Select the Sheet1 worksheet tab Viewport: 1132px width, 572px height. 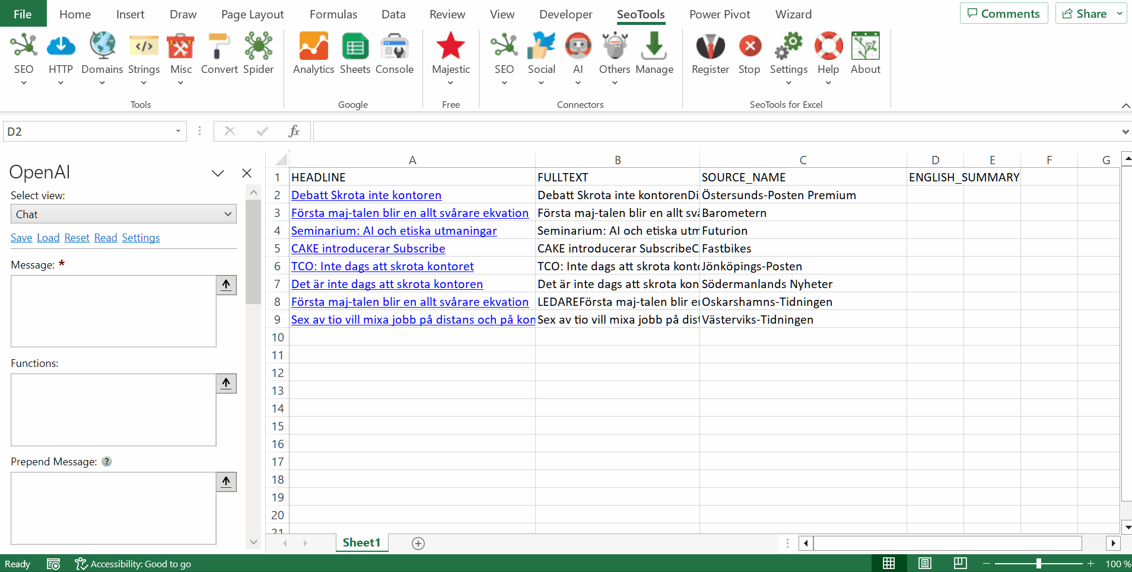click(361, 543)
